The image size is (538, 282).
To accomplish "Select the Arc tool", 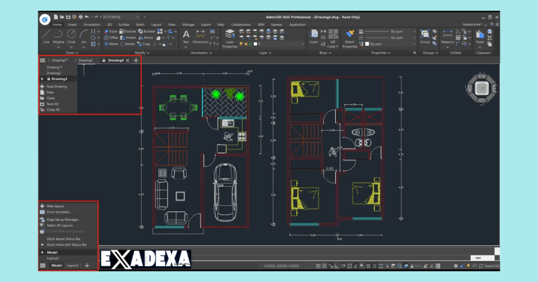I will point(84,36).
